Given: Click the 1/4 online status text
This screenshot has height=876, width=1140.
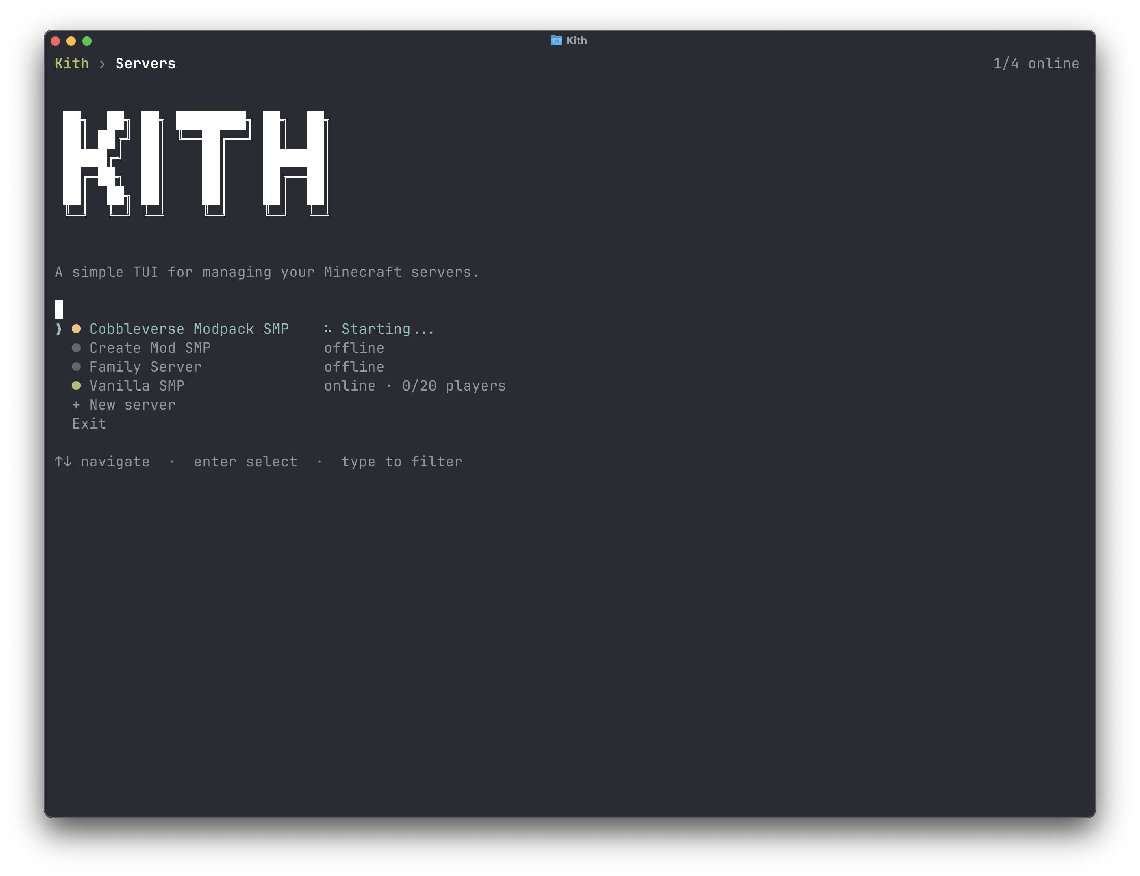Looking at the screenshot, I should (x=1036, y=64).
